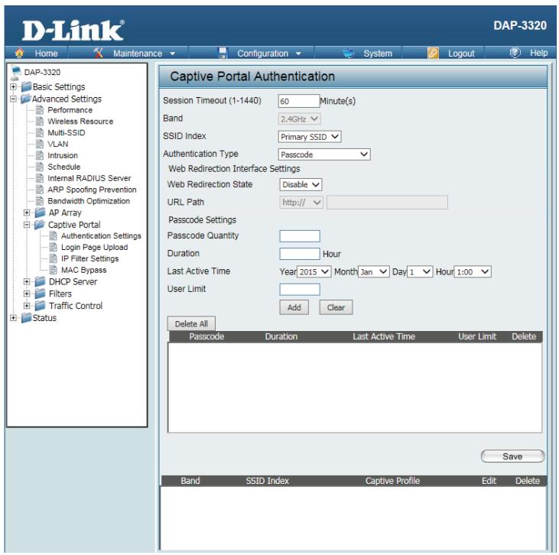Click the Advanced Settings folder icon
This screenshot has height=555, width=559.
click(26, 99)
